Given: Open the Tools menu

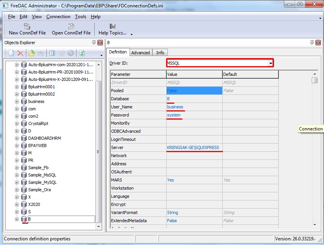Looking at the screenshot, I should pos(80,17).
